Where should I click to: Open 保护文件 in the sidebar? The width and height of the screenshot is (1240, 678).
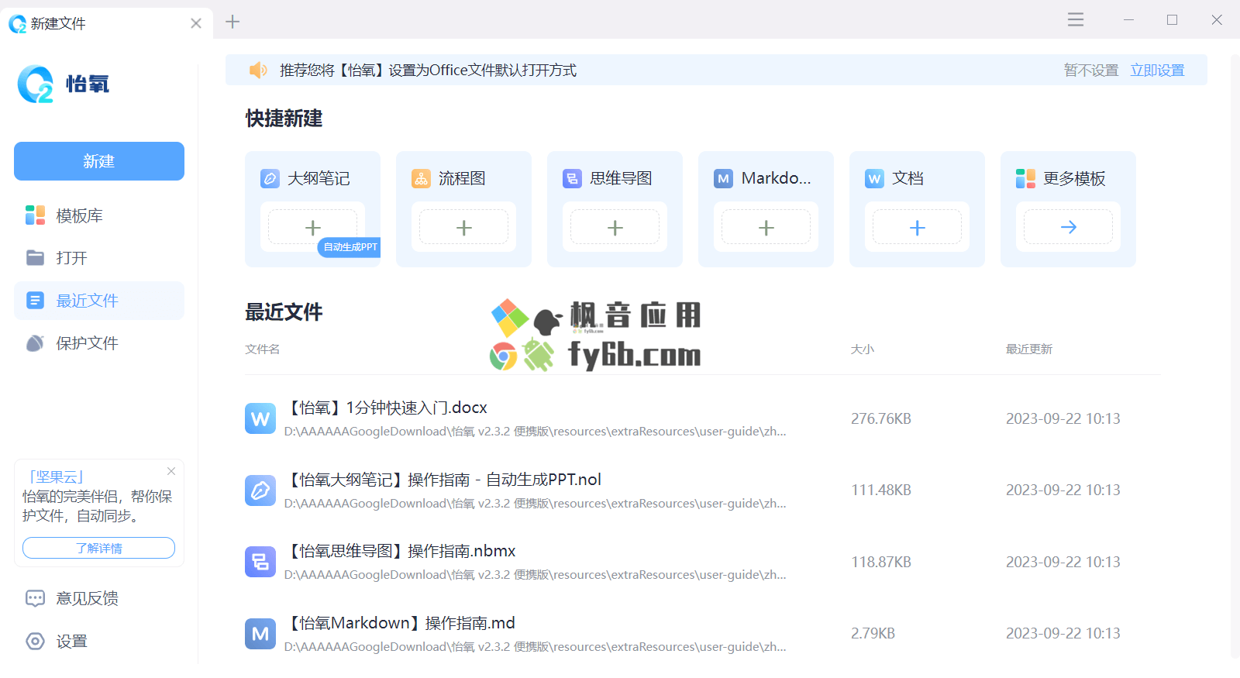[99, 343]
